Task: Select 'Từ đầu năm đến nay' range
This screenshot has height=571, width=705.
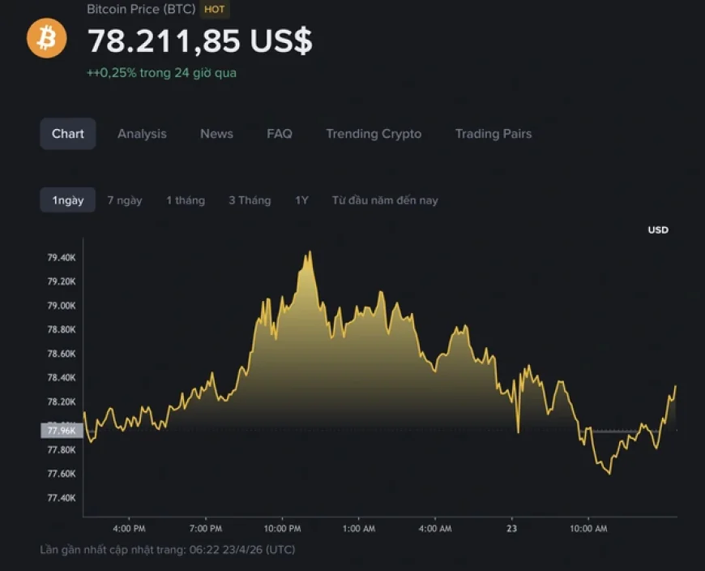Action: (x=386, y=200)
